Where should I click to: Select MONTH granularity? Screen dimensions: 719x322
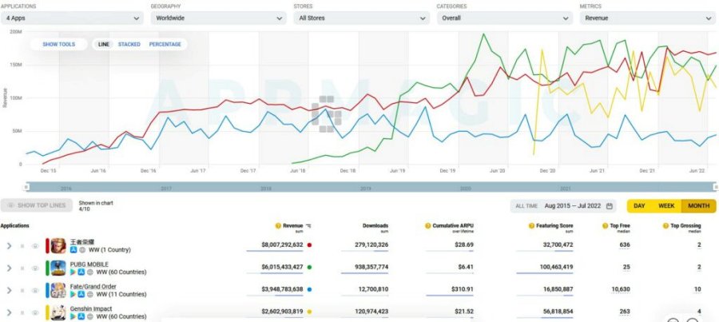699,206
